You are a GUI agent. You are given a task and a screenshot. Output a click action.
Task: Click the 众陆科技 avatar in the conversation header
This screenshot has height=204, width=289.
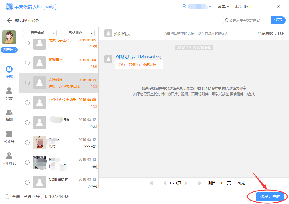[108, 33]
